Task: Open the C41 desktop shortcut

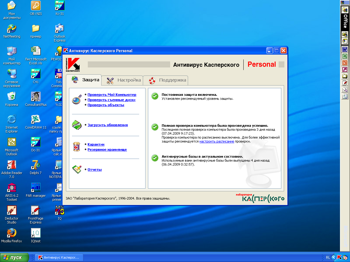Action: [36, 76]
